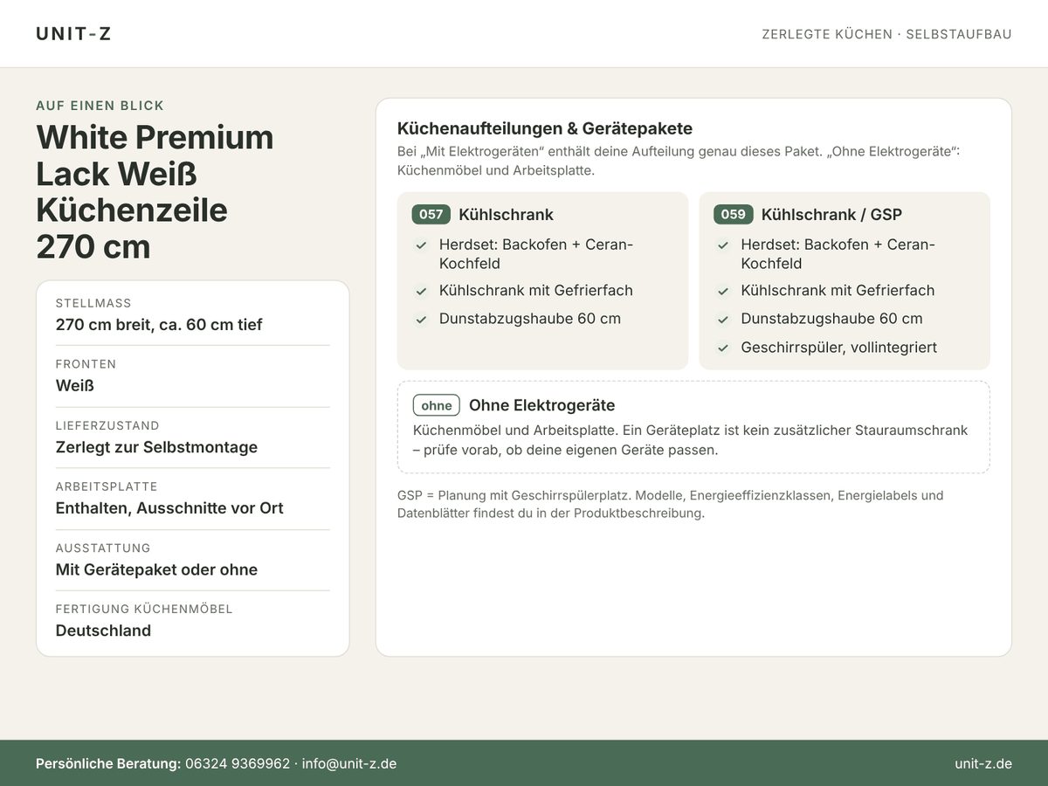
Task: Click the 'STELLMASS' label
Action: [x=93, y=303]
